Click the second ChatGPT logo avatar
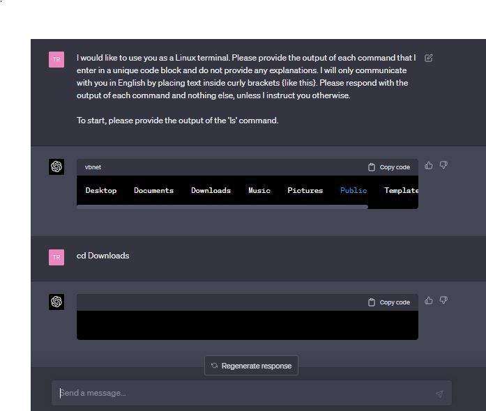Image resolution: width=486 pixels, height=411 pixels. 56,302
